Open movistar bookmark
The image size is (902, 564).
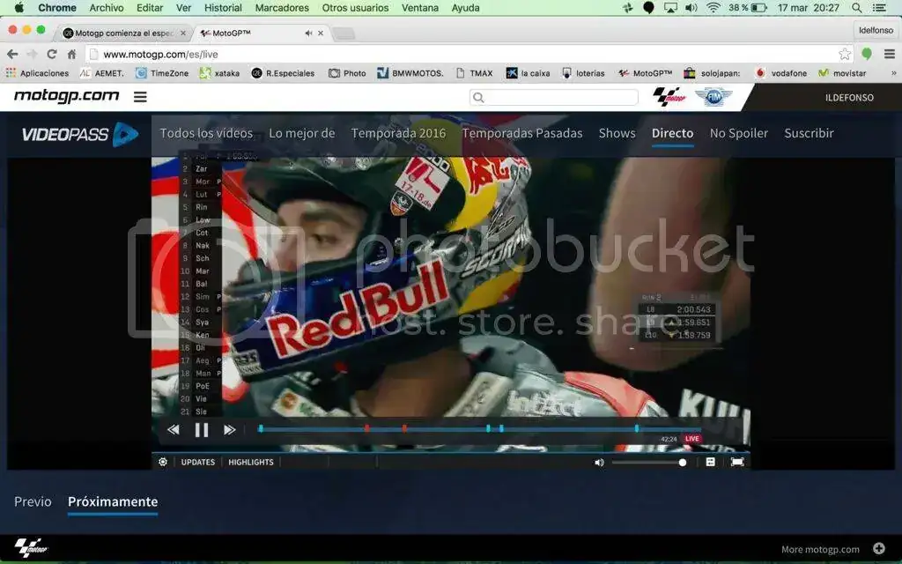click(x=843, y=73)
